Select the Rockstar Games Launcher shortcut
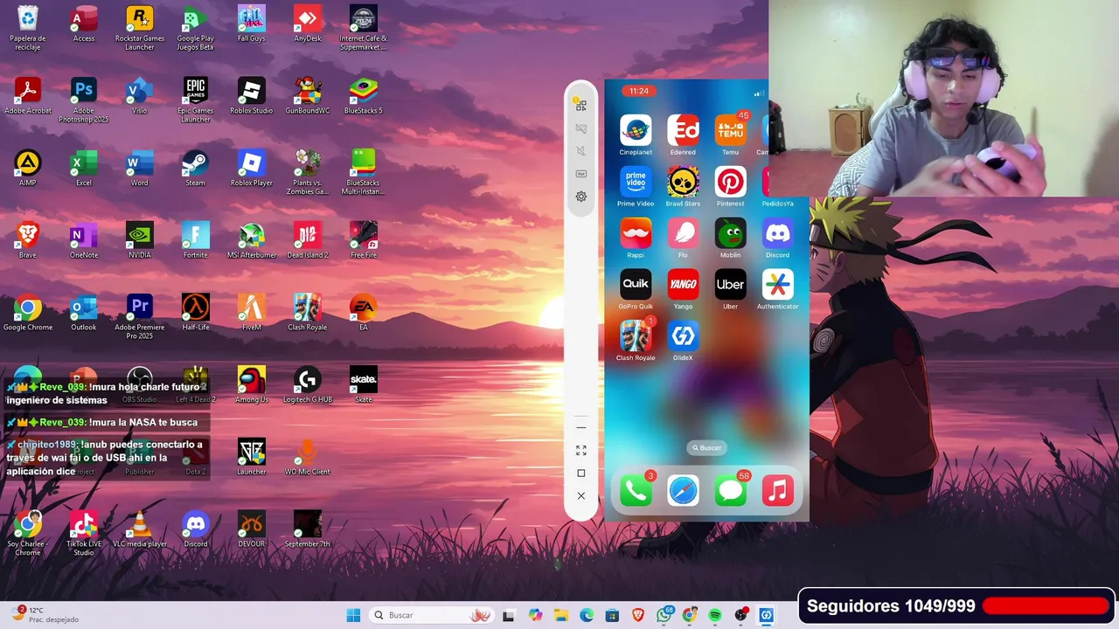 pyautogui.click(x=140, y=28)
